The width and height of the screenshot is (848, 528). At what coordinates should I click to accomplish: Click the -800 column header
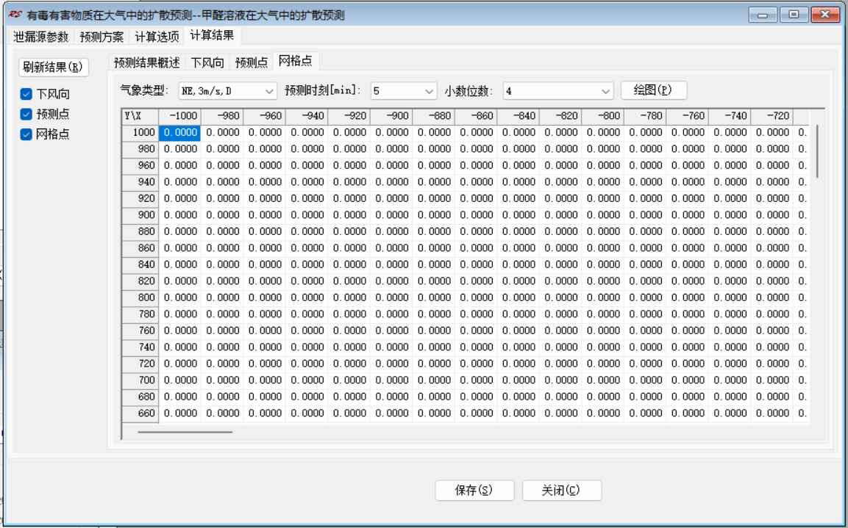(602, 116)
